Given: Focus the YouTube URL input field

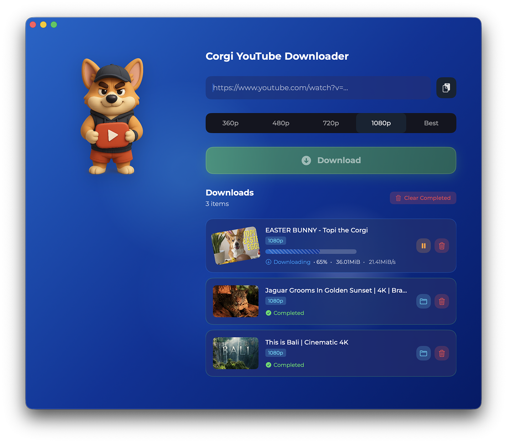Looking at the screenshot, I should [318, 88].
